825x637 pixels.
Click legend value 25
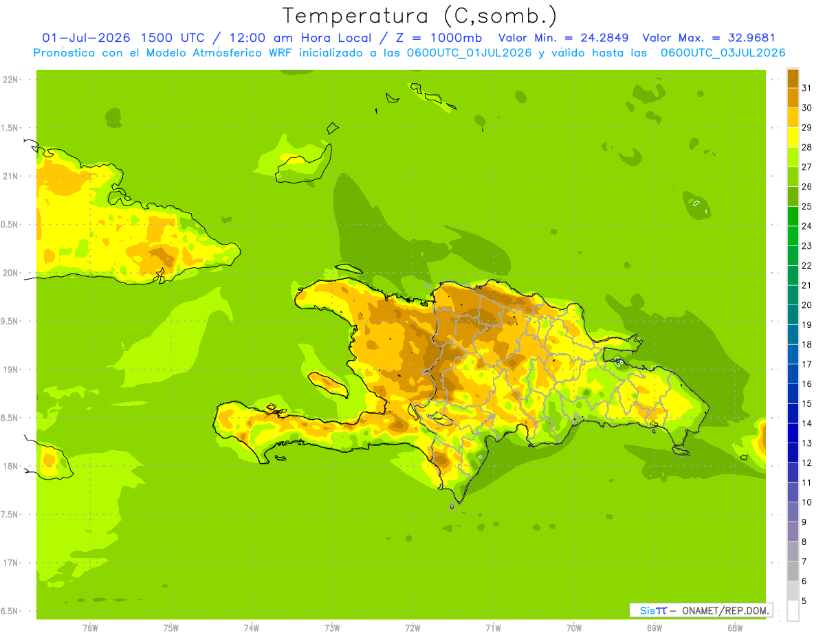pyautogui.click(x=806, y=206)
